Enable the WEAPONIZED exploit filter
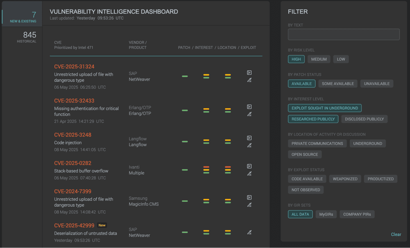Screen dimensions: 410x248 [345, 179]
